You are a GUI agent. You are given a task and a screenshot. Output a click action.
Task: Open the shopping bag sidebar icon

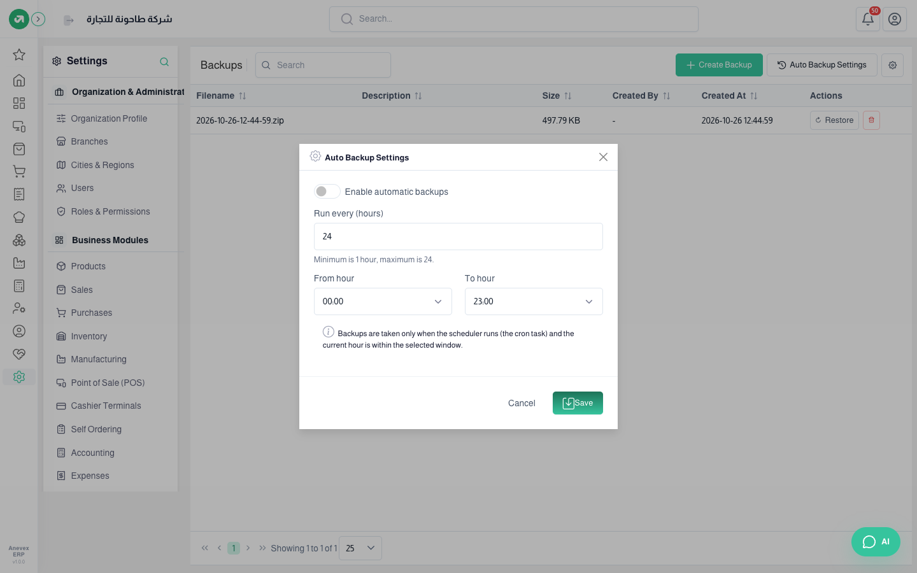tap(19, 149)
